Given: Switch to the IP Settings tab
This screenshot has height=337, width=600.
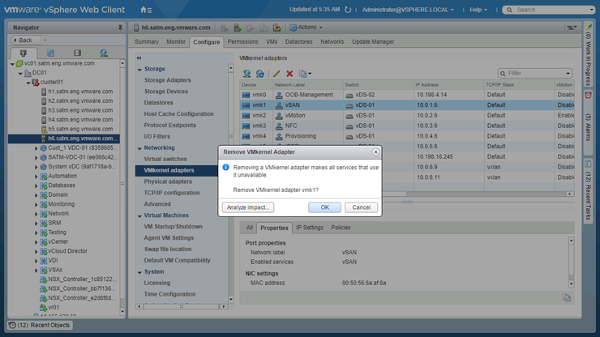Looking at the screenshot, I should coord(310,228).
